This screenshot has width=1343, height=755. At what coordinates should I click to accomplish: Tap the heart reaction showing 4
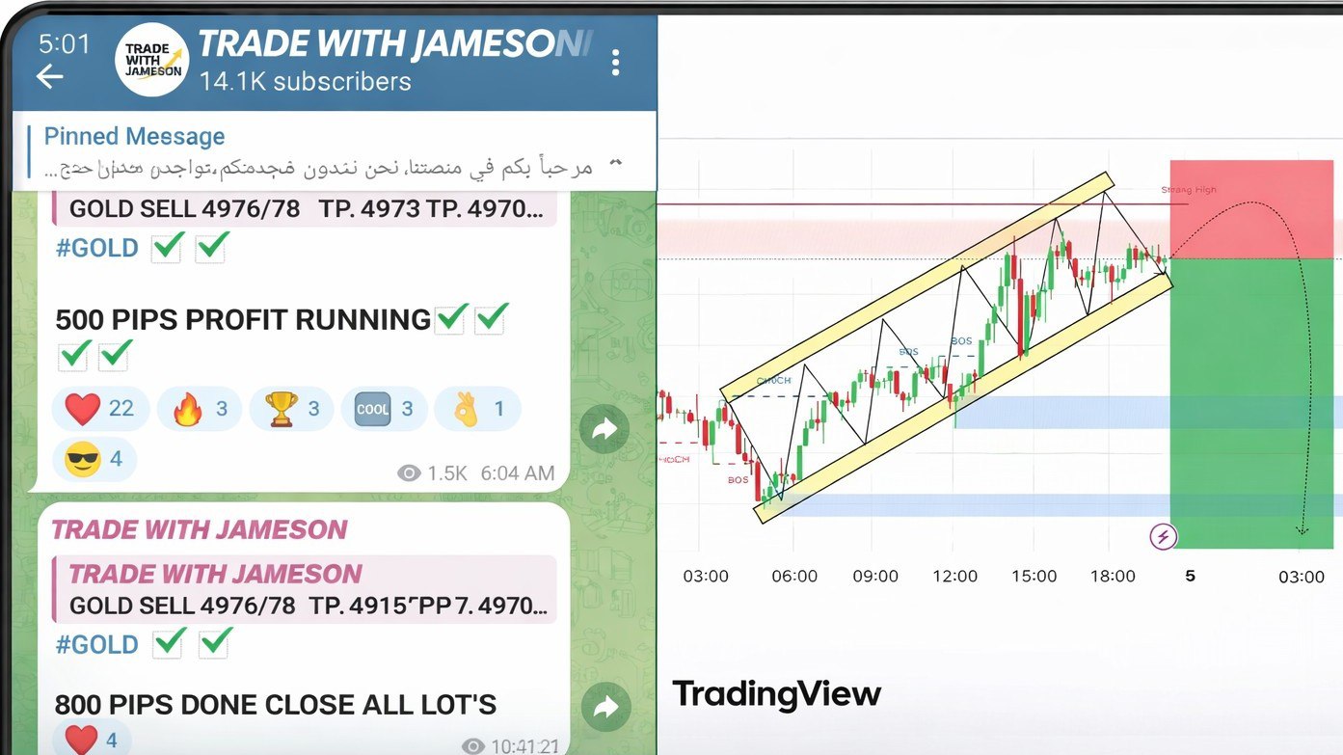coord(91,740)
